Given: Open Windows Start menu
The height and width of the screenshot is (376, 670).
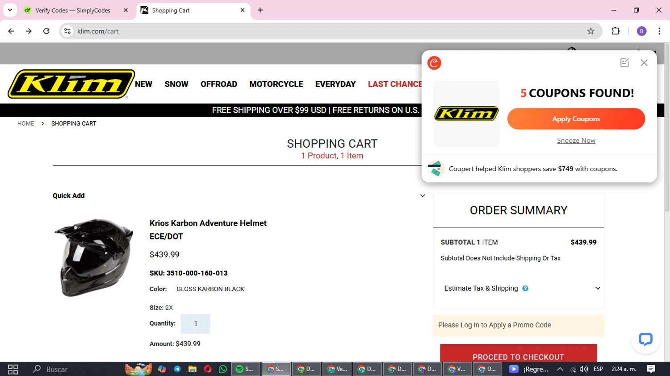Looking at the screenshot, I should tap(13, 369).
